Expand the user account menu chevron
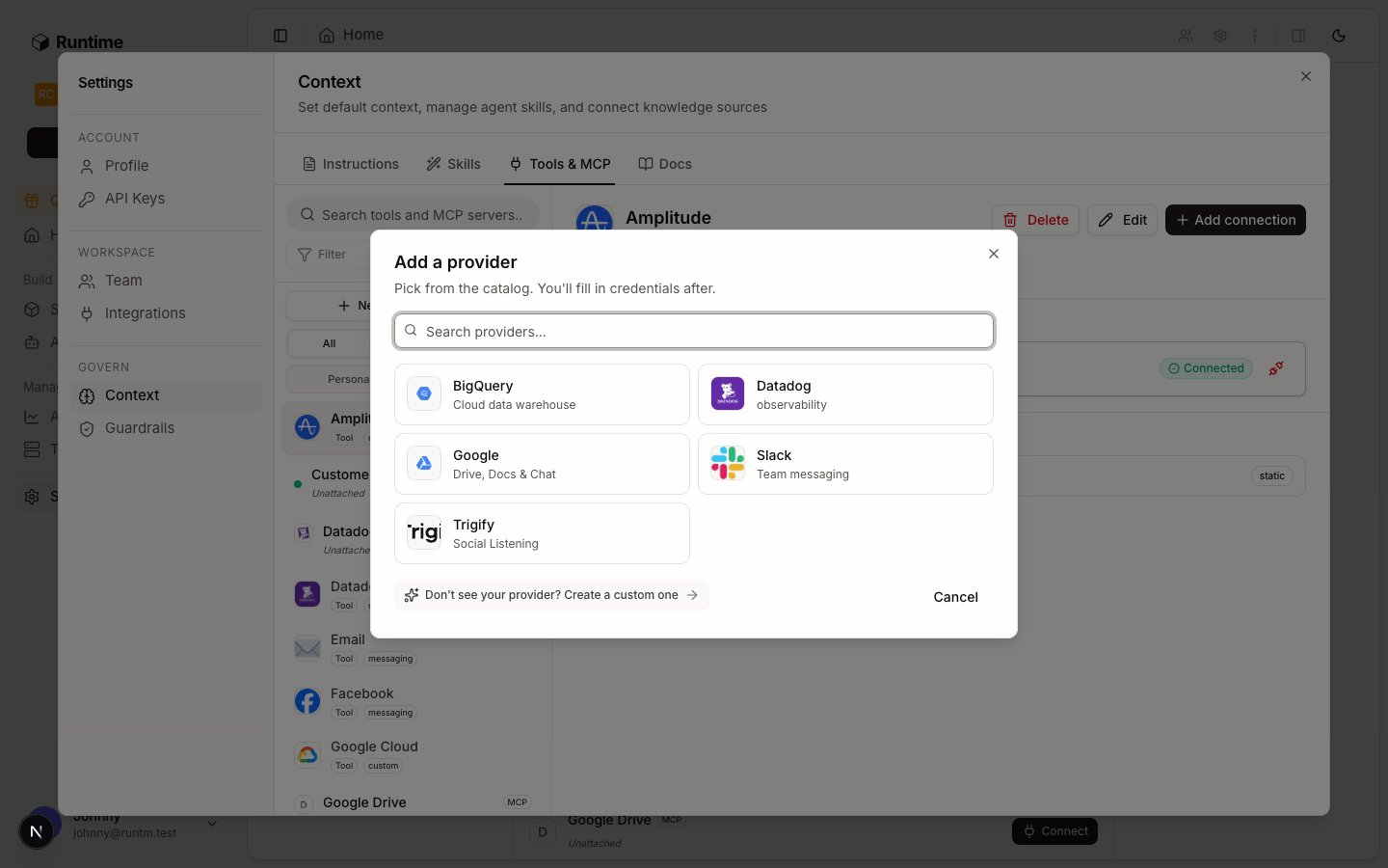Screen dimensions: 1388x868 212,824
